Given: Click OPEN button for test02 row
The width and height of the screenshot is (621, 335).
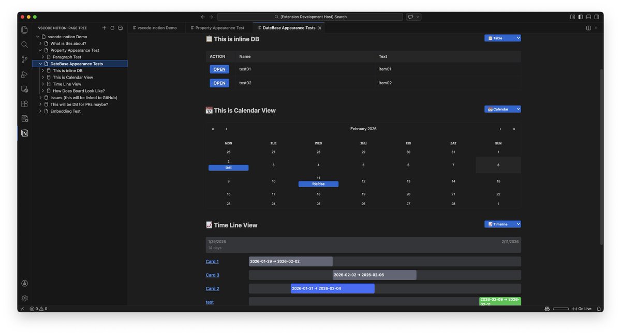Looking at the screenshot, I should (219, 83).
